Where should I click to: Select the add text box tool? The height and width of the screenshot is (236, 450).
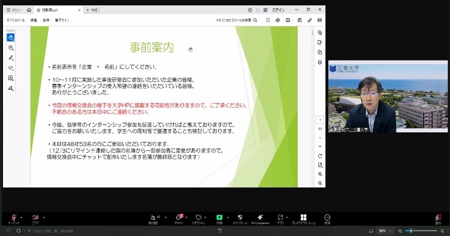tap(11, 78)
